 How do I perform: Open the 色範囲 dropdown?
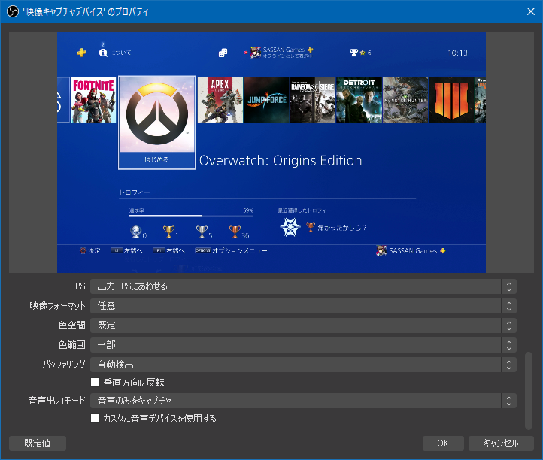(303, 345)
